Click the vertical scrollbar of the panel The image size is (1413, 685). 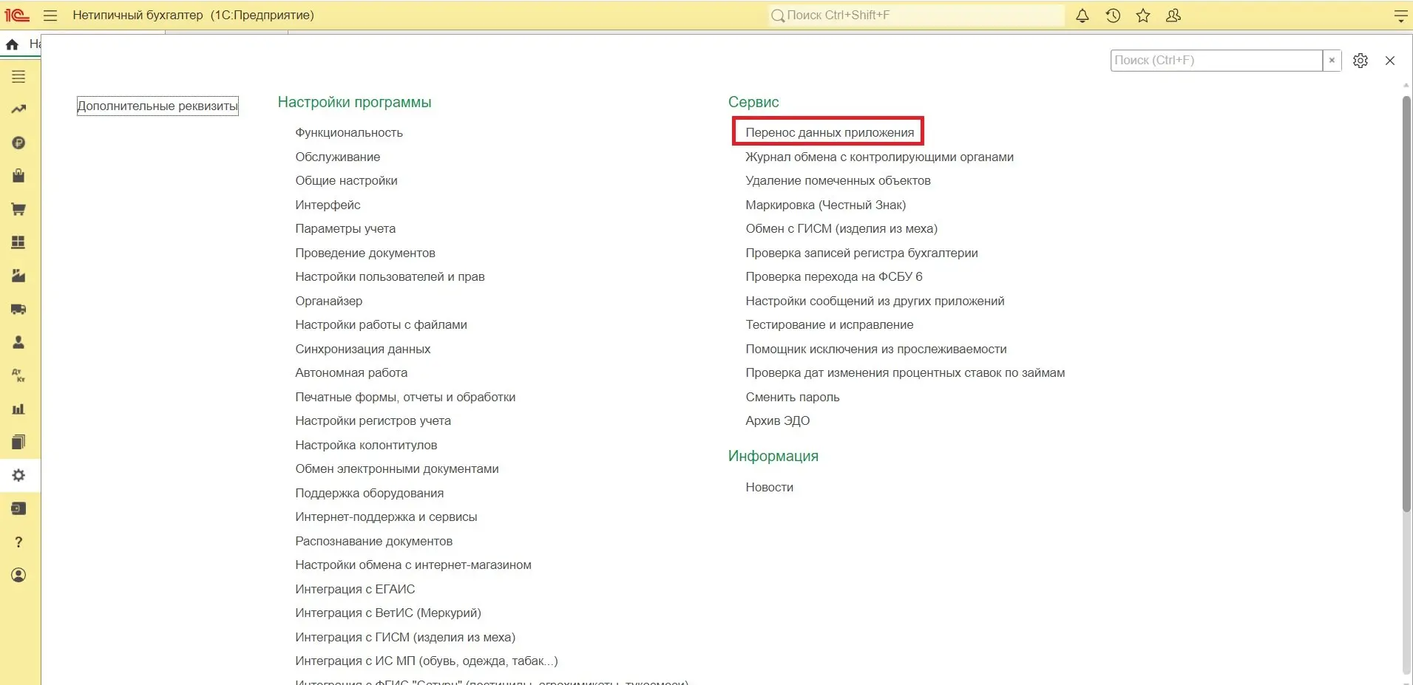[x=1406, y=303]
